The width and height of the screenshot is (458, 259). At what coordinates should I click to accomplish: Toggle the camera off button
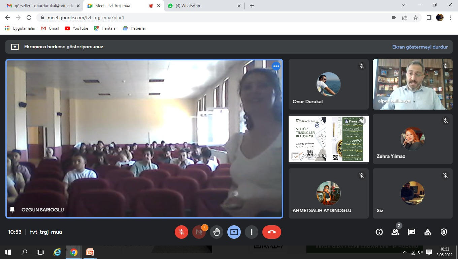pyautogui.click(x=199, y=232)
